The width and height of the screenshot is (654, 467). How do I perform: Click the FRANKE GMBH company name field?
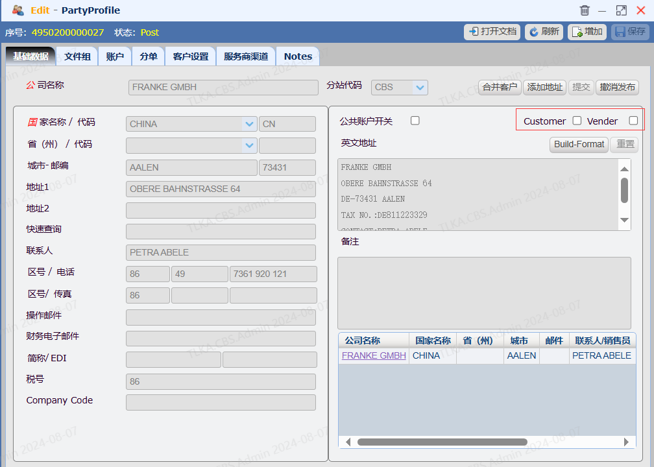(x=223, y=87)
